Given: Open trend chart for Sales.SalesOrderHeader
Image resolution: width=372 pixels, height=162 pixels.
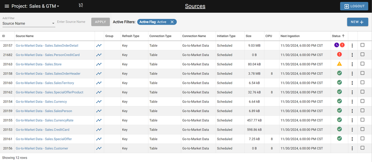Looking at the screenshot, I should (99, 73).
